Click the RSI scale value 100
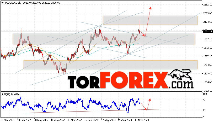 205,94
